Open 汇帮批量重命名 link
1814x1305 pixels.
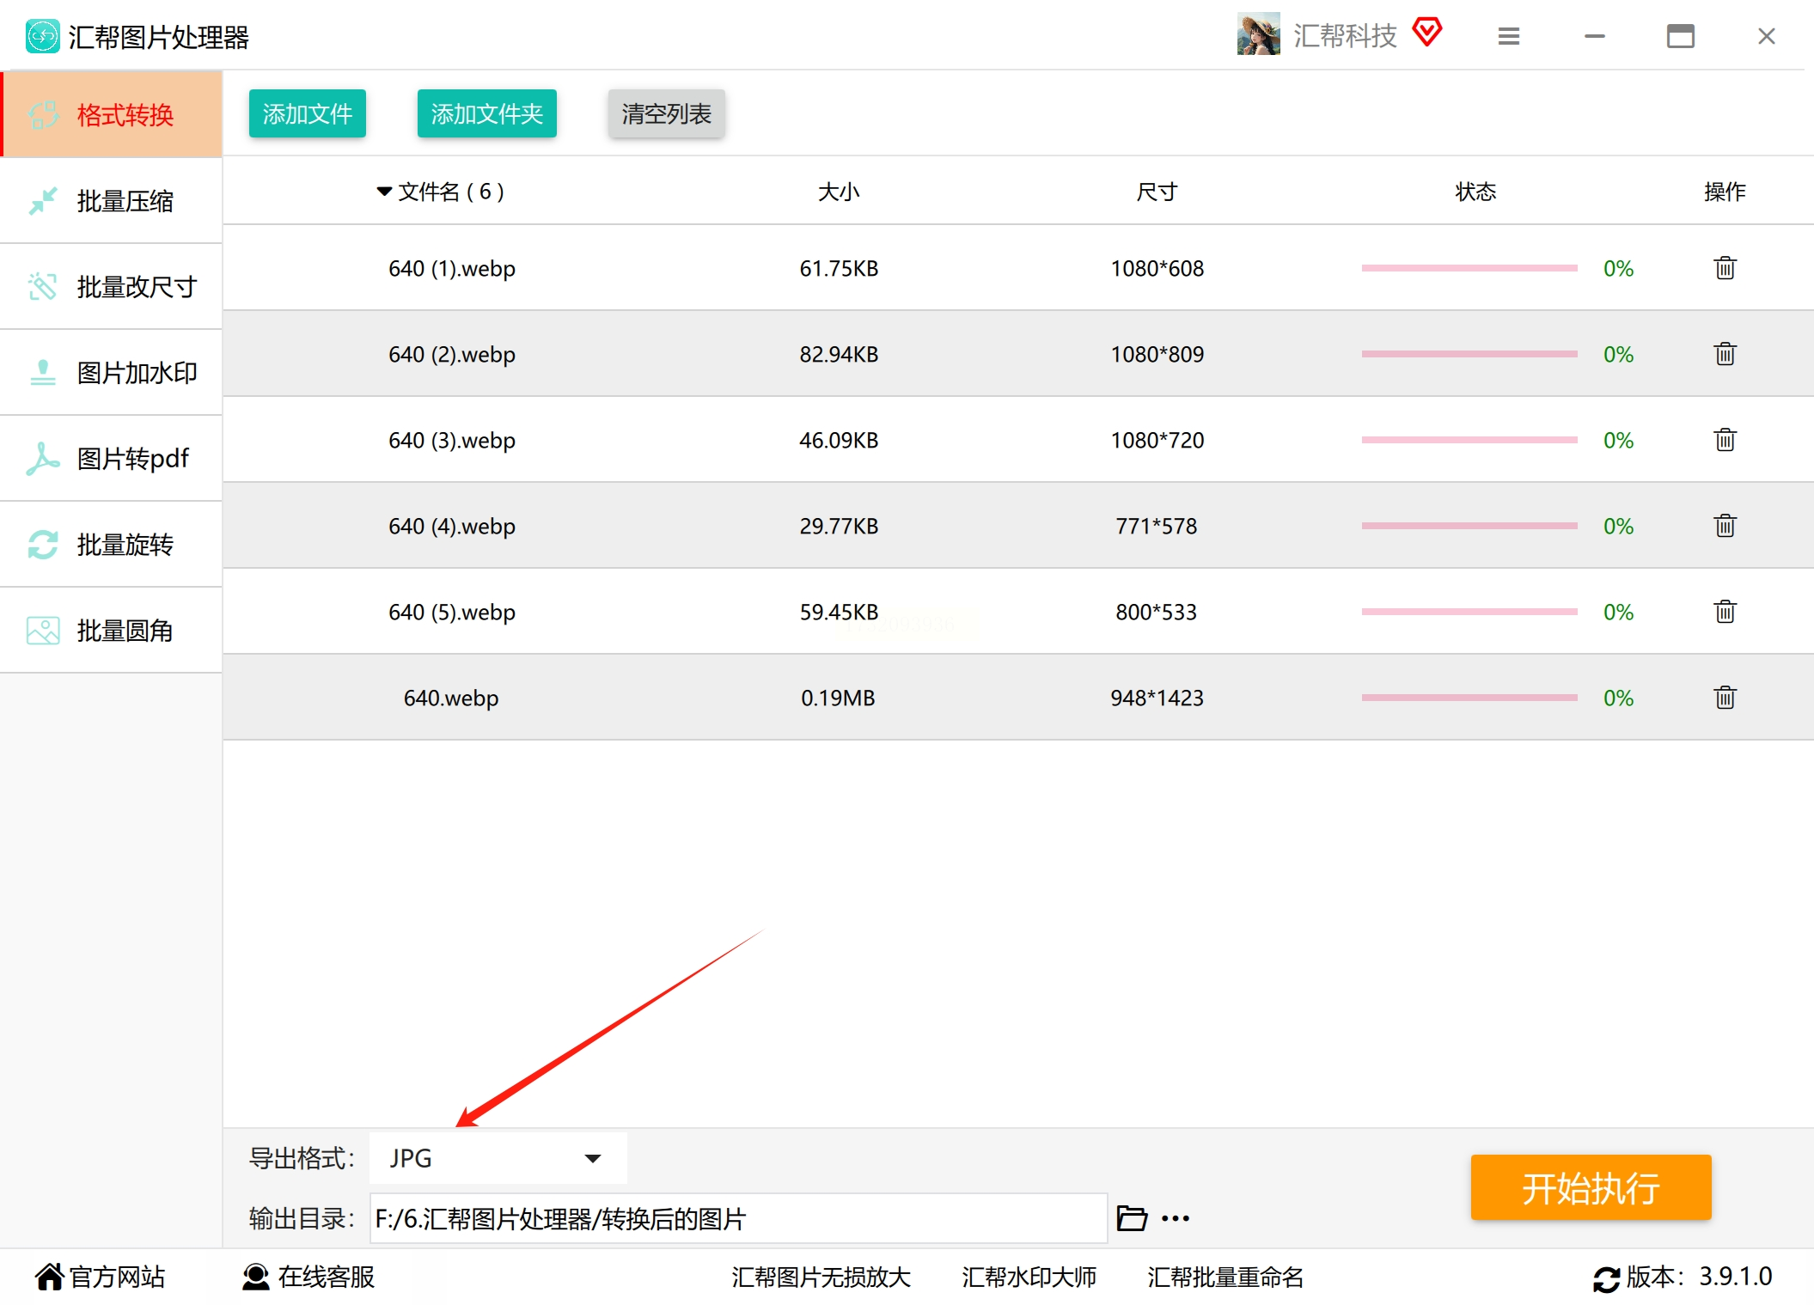1225,1277
